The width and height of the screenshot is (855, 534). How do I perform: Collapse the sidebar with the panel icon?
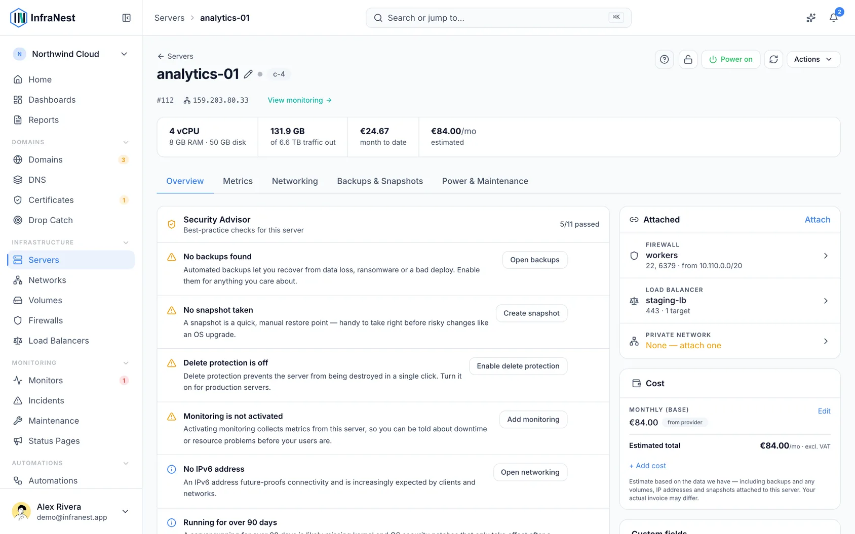127,18
